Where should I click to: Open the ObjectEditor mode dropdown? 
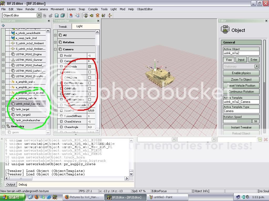point(39,15)
